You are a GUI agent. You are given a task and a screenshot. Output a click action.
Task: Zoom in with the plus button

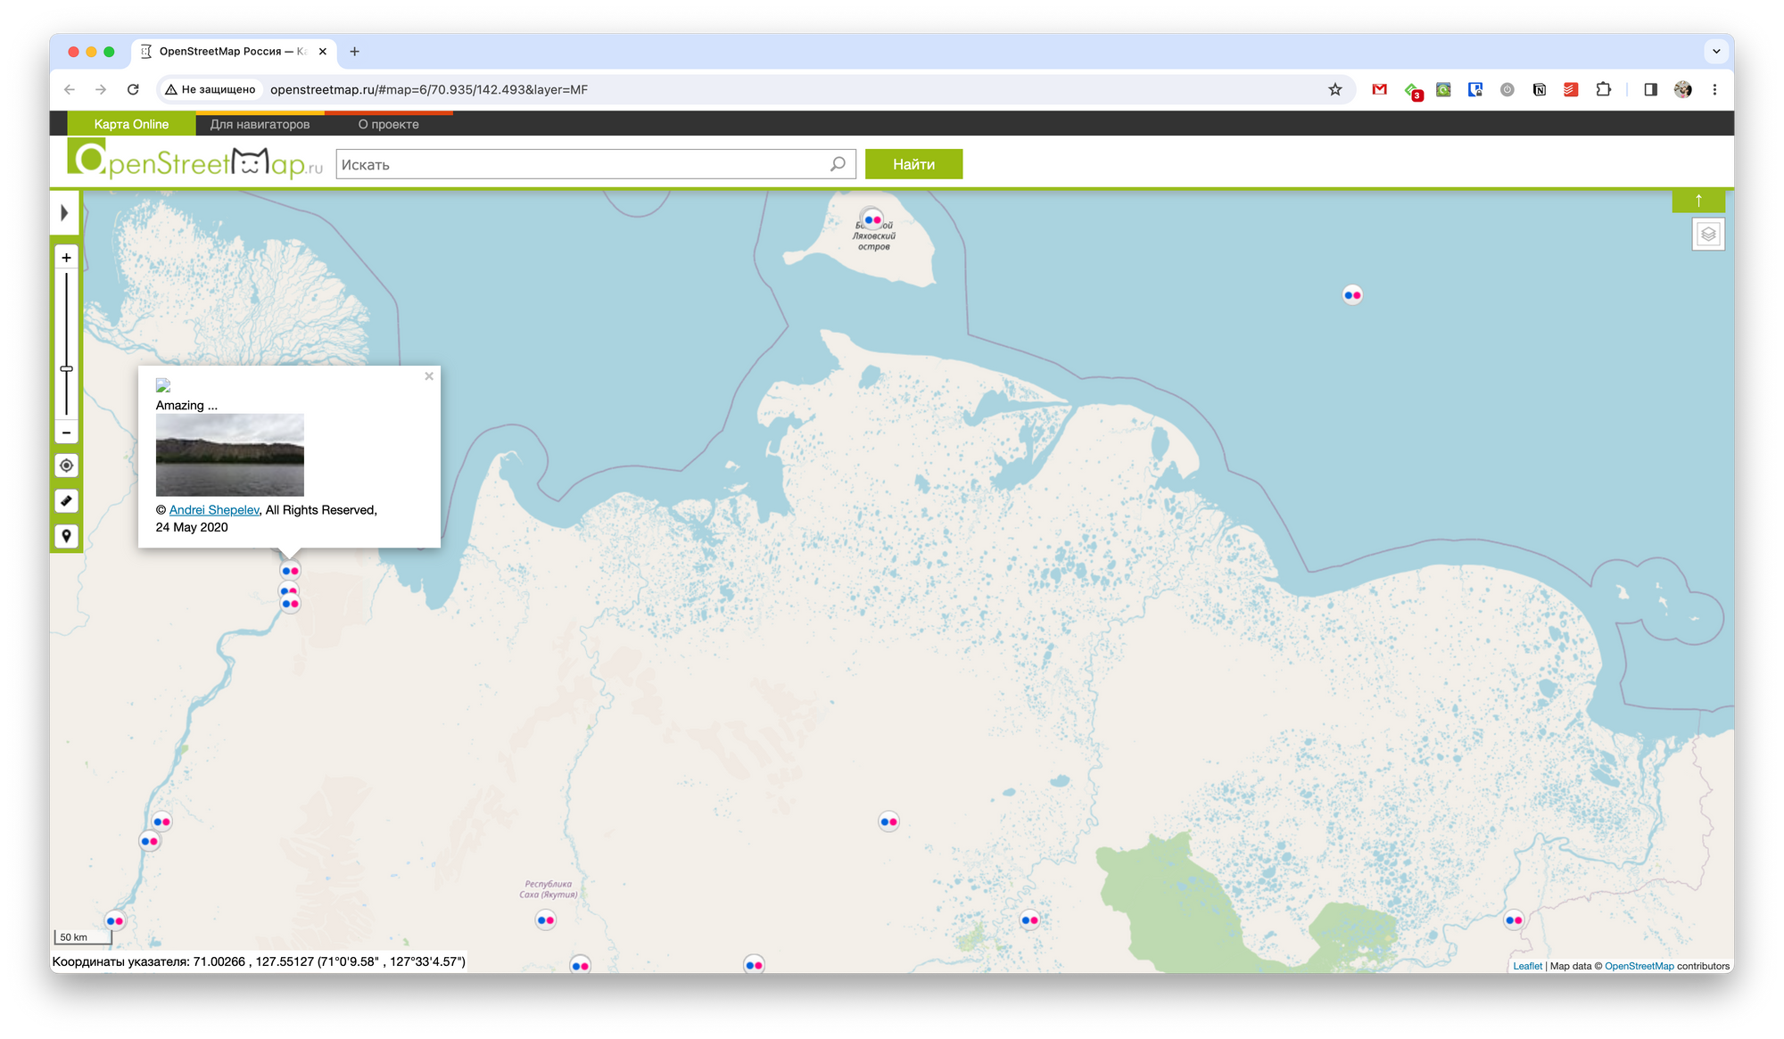pyautogui.click(x=66, y=258)
